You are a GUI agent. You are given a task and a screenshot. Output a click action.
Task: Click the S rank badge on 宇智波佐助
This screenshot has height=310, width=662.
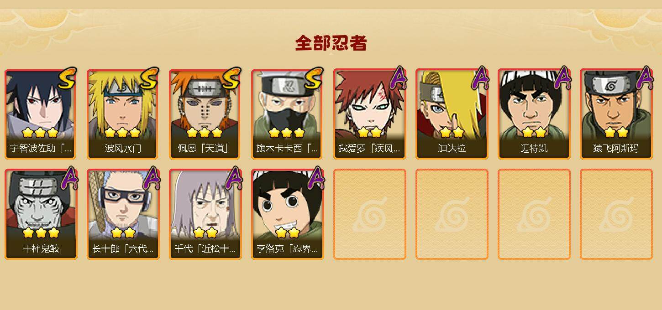(68, 78)
